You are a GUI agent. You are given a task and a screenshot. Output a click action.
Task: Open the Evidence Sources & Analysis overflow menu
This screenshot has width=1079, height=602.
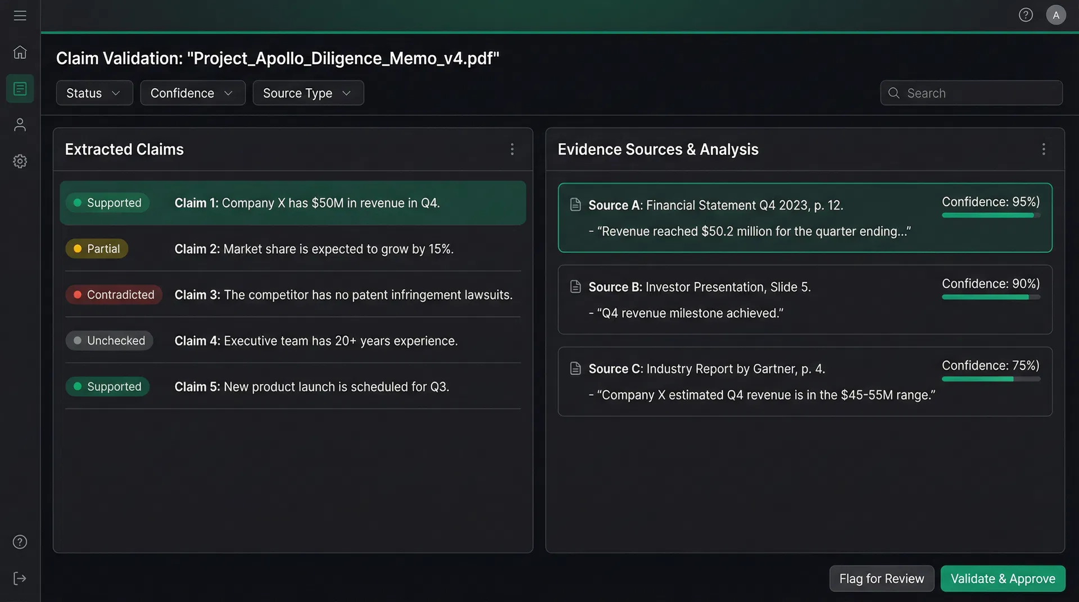[1044, 149]
